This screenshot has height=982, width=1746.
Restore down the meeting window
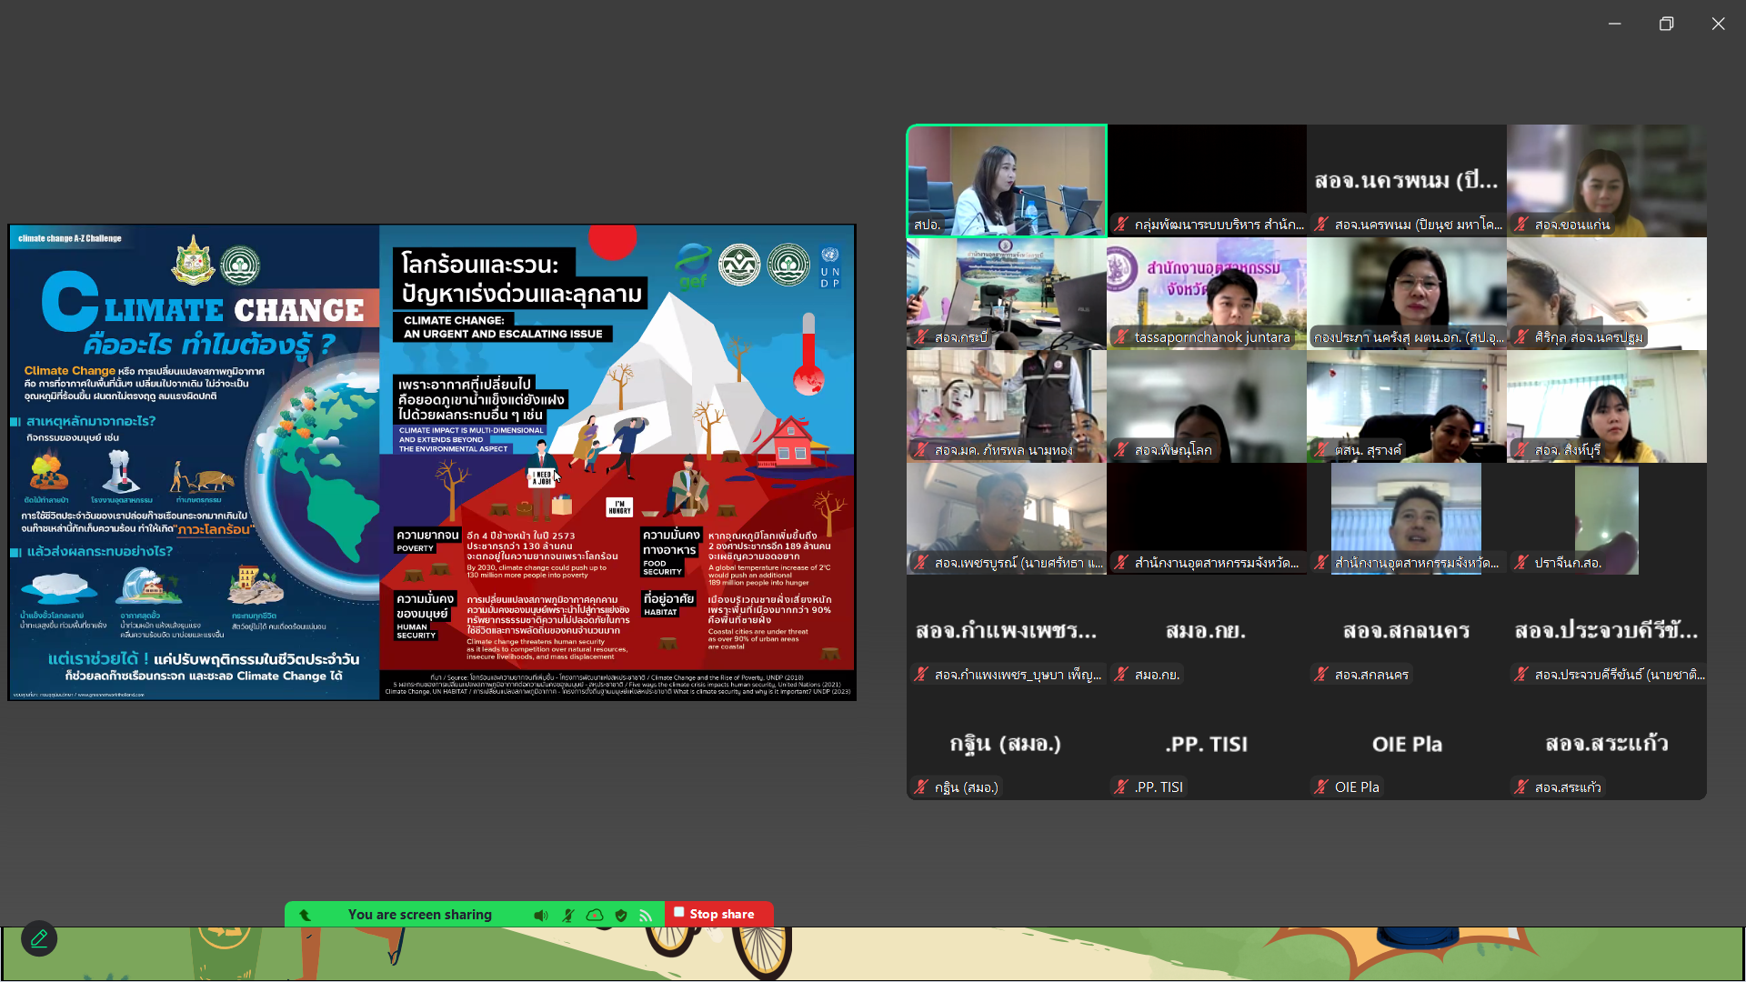[x=1666, y=24]
